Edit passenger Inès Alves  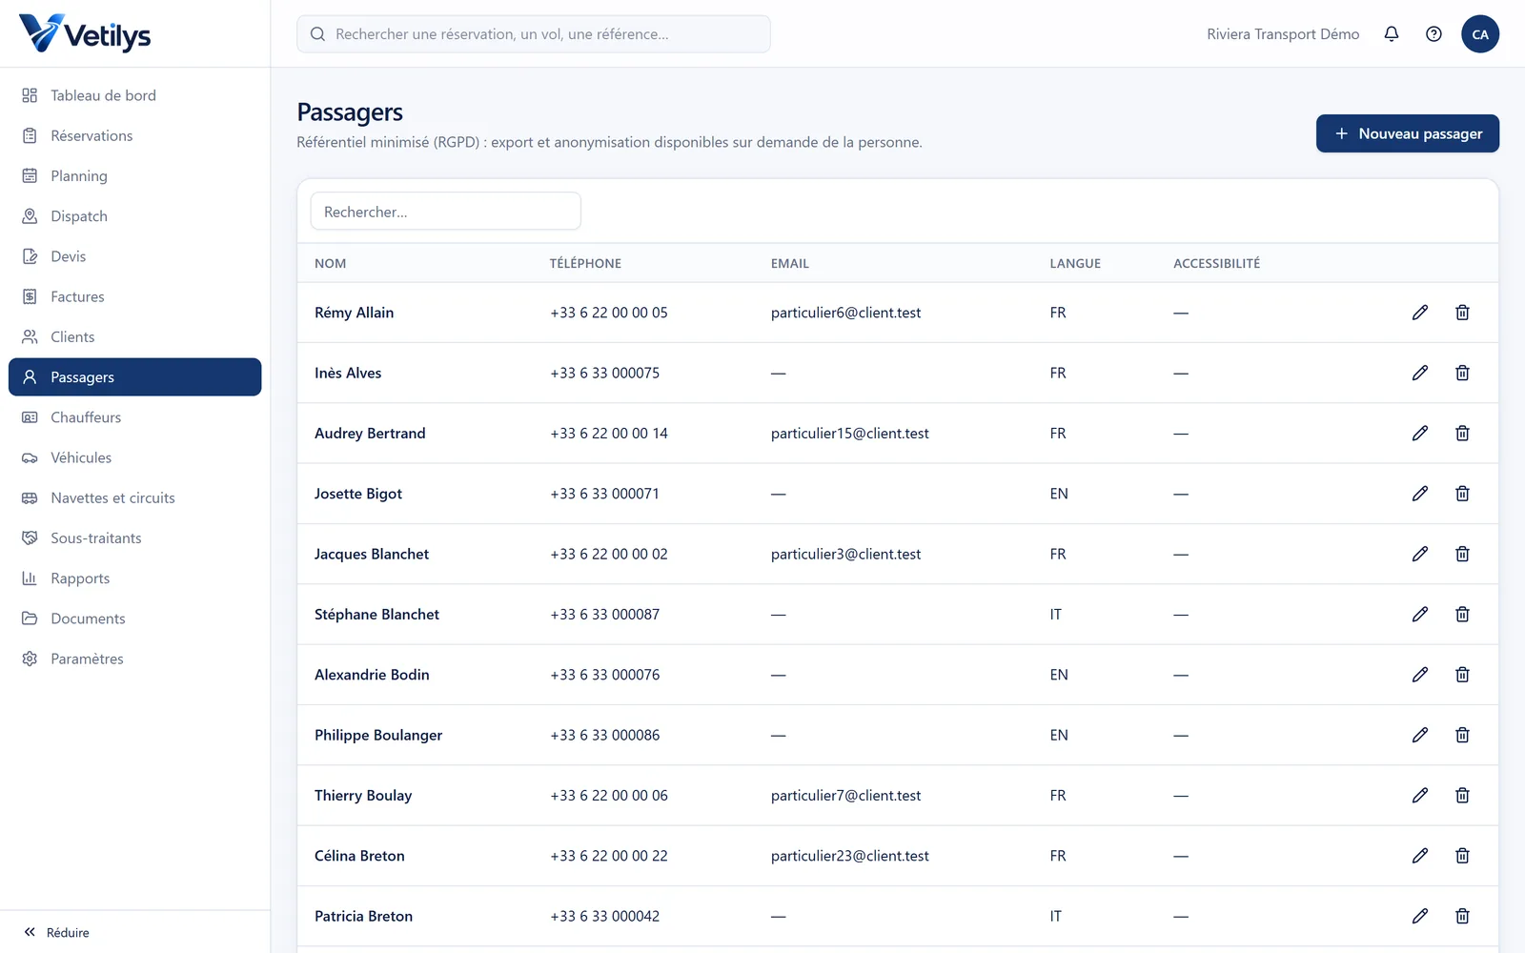(1420, 373)
